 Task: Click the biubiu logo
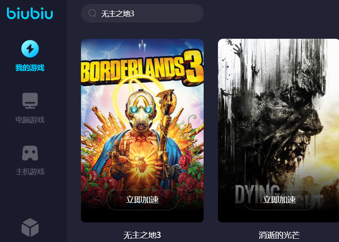coord(30,13)
